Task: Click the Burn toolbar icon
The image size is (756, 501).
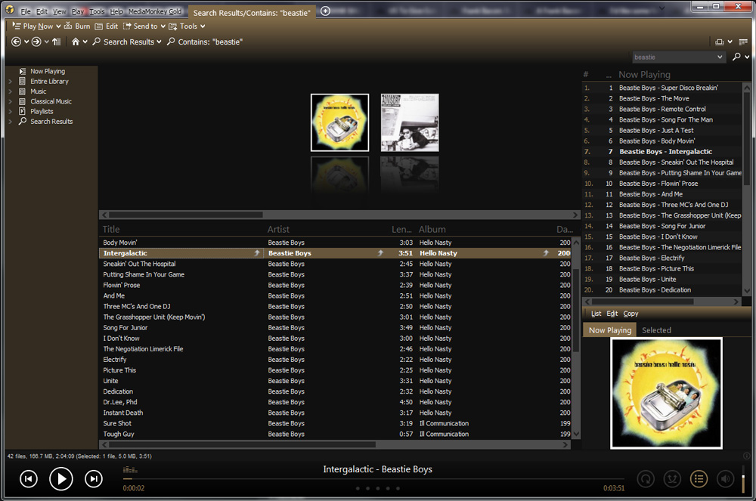Action: tap(78, 26)
